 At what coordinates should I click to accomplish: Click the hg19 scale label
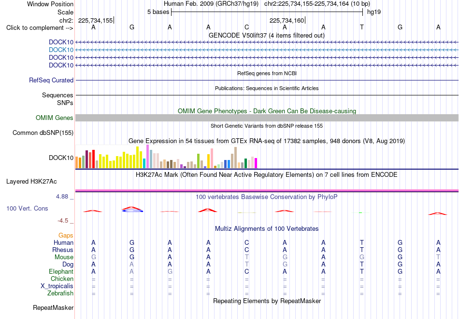(374, 12)
